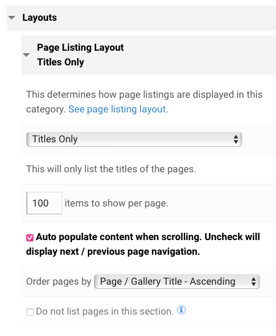Click the items per page field
276x336 pixels.
(x=44, y=203)
